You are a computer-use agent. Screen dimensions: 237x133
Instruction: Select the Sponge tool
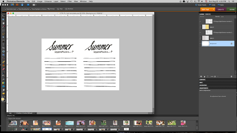pos(3,93)
